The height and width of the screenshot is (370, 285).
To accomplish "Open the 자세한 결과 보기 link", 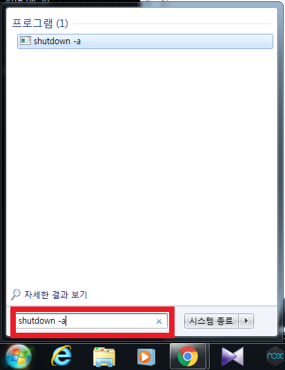I will (56, 295).
